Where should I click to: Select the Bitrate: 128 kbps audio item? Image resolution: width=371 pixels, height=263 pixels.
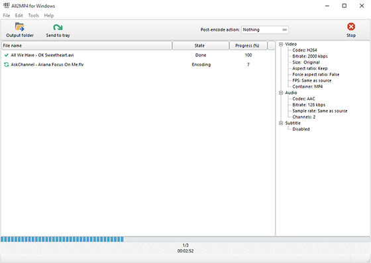point(309,105)
